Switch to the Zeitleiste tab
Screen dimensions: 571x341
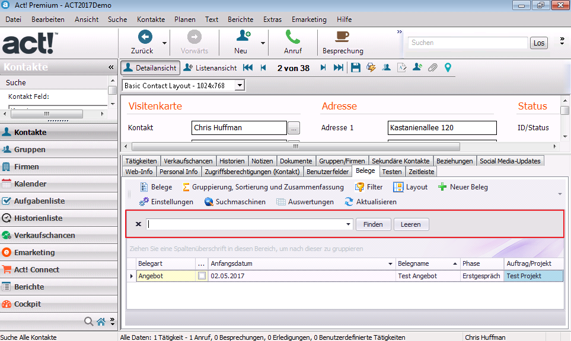[x=422, y=172]
